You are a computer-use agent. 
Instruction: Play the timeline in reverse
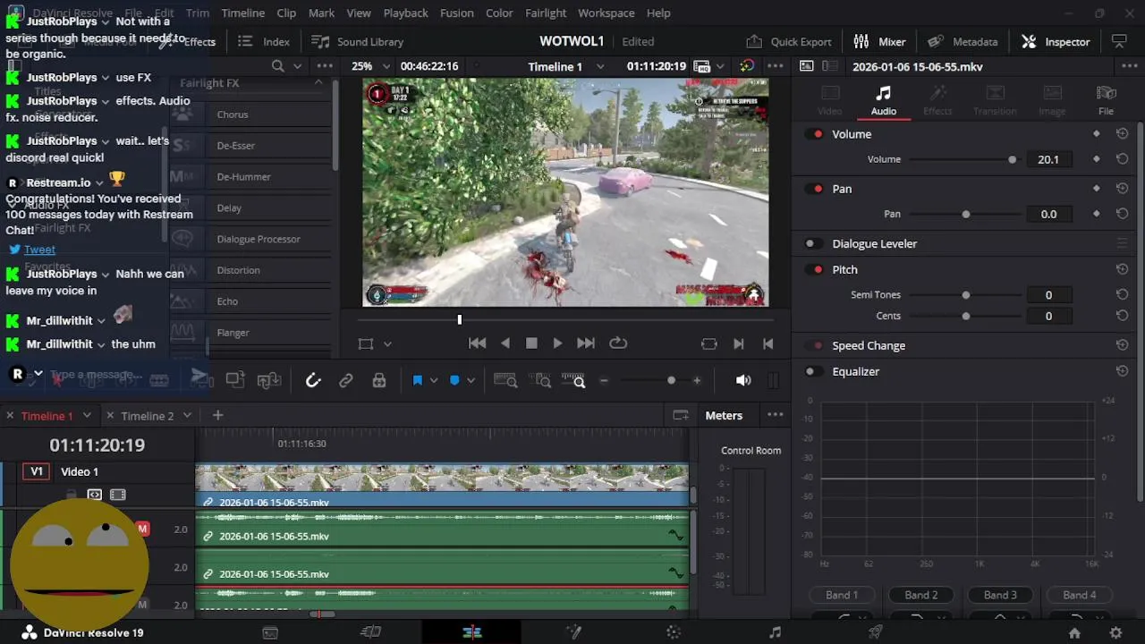[x=505, y=343]
